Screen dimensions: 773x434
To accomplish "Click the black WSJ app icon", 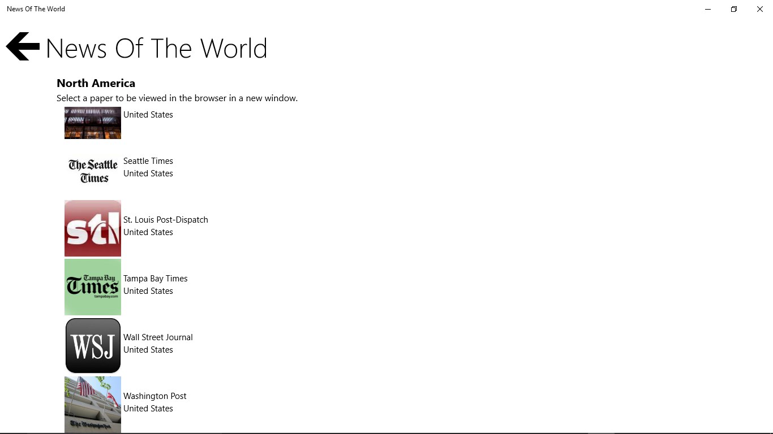I will click(x=92, y=345).
